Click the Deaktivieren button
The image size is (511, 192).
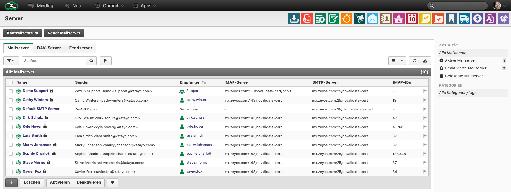pos(89,182)
